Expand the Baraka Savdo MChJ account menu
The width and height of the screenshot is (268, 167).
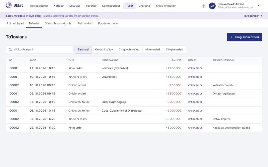click(x=259, y=6)
